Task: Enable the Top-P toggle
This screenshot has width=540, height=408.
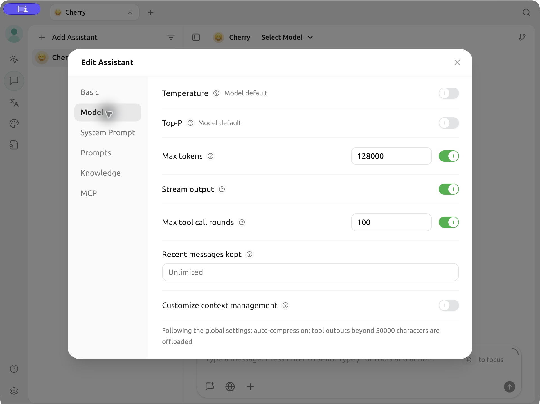Action: 449,123
